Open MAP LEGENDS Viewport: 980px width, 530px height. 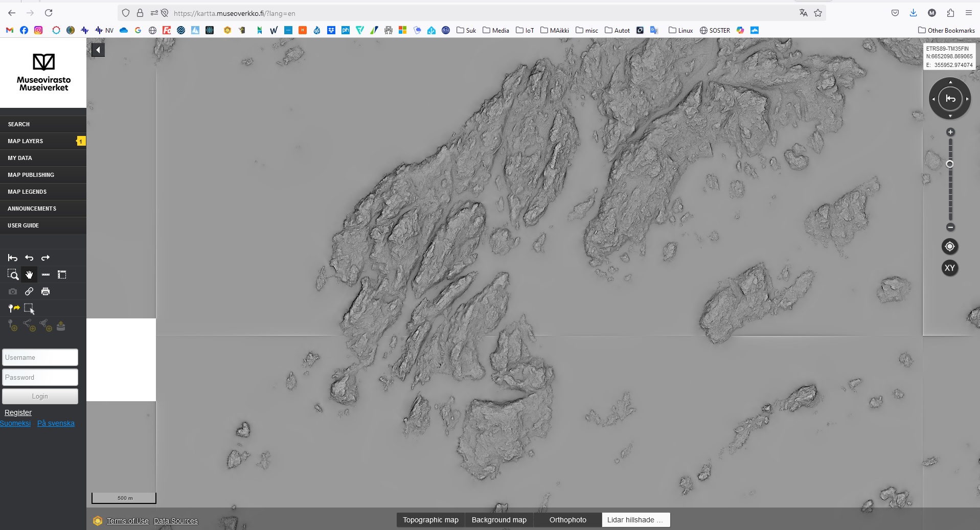[x=43, y=192]
